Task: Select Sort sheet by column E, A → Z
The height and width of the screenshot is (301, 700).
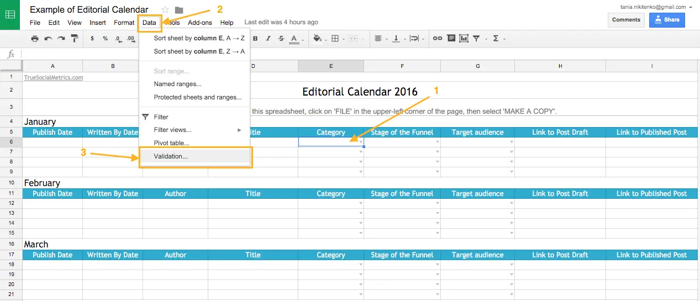Action: point(199,38)
